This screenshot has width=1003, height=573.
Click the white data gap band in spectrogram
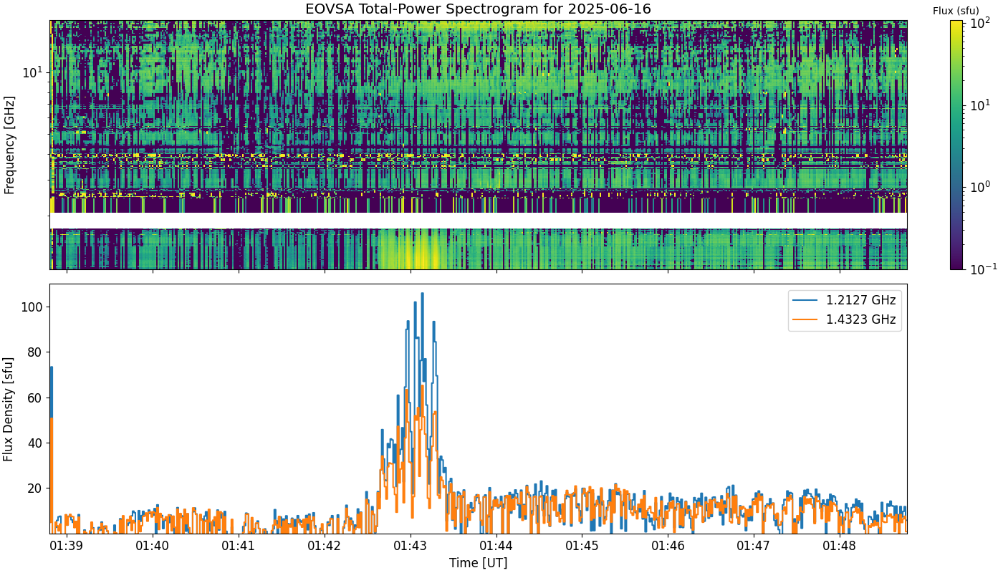point(479,221)
